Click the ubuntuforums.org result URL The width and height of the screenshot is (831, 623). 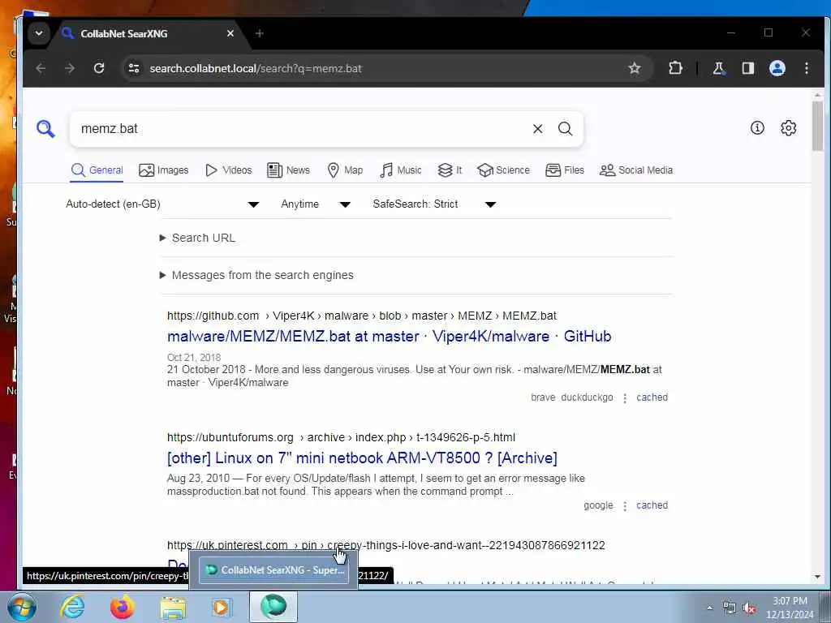tap(341, 437)
